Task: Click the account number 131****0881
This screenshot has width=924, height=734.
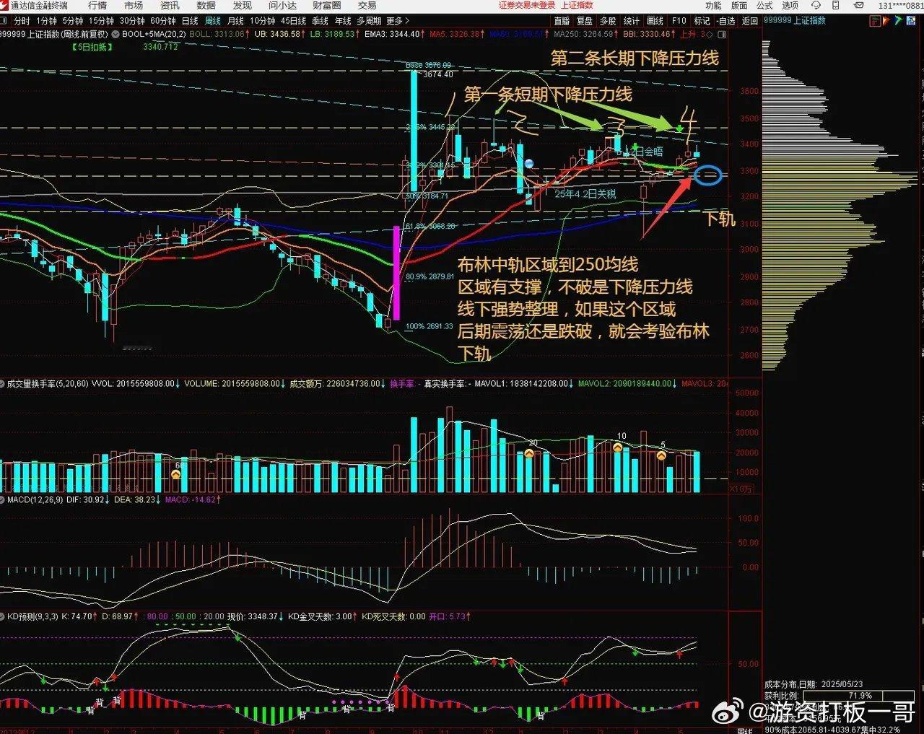Action: 901,5
